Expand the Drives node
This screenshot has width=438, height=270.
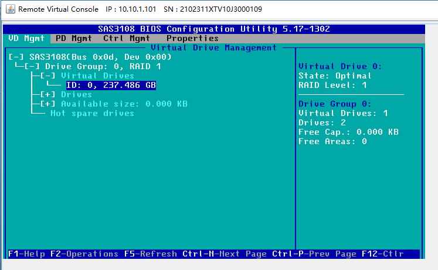pyautogui.click(x=47, y=94)
